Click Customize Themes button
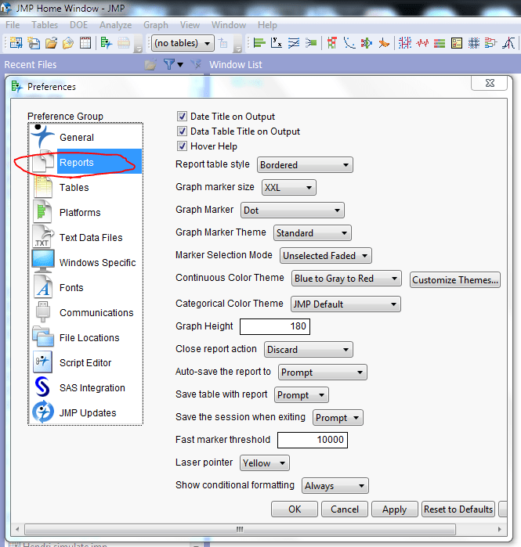Screen dimensions: 521x547 pos(455,280)
